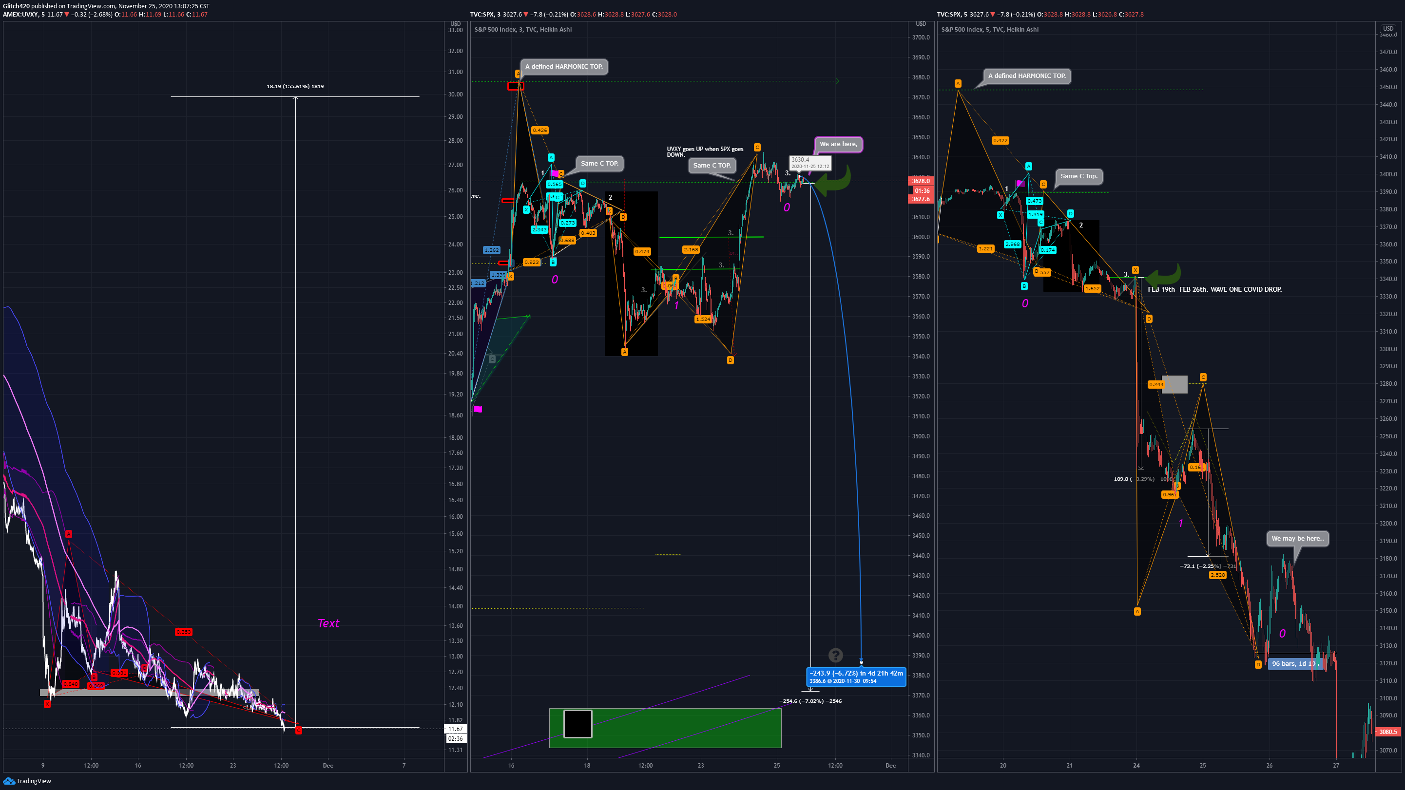Click the 'Same C Top.' callout in the right chart
Viewport: 1405px width, 790px height.
point(1079,176)
